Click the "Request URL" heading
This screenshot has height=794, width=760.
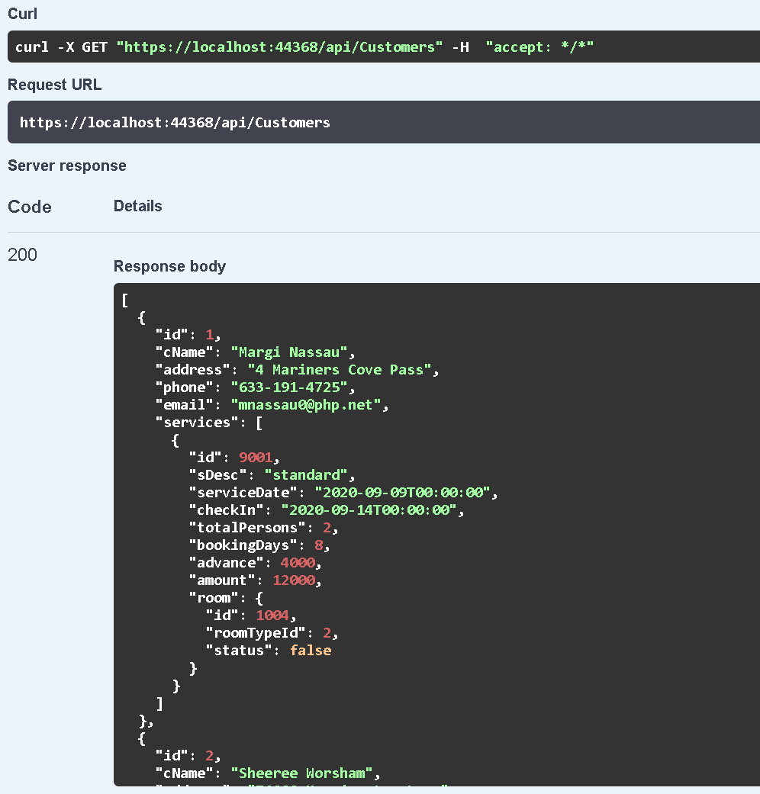coord(55,85)
